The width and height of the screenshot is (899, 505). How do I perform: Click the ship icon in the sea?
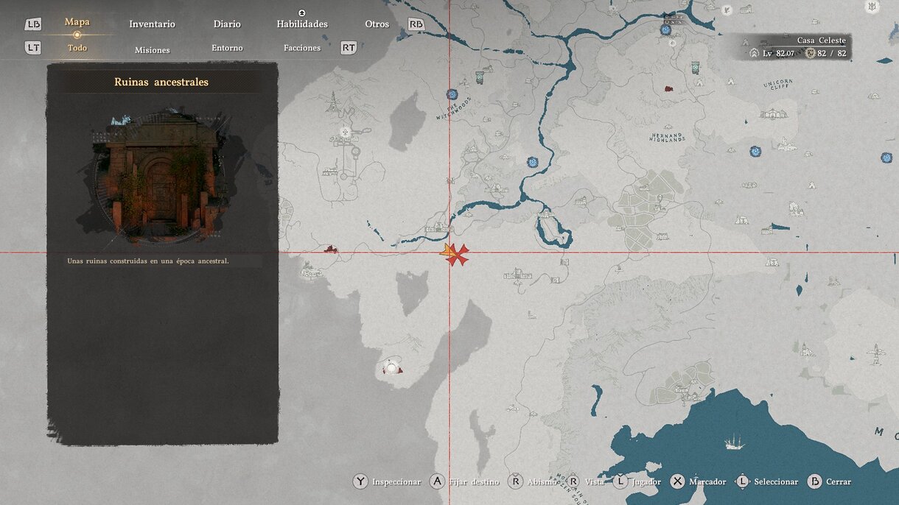coord(734,442)
